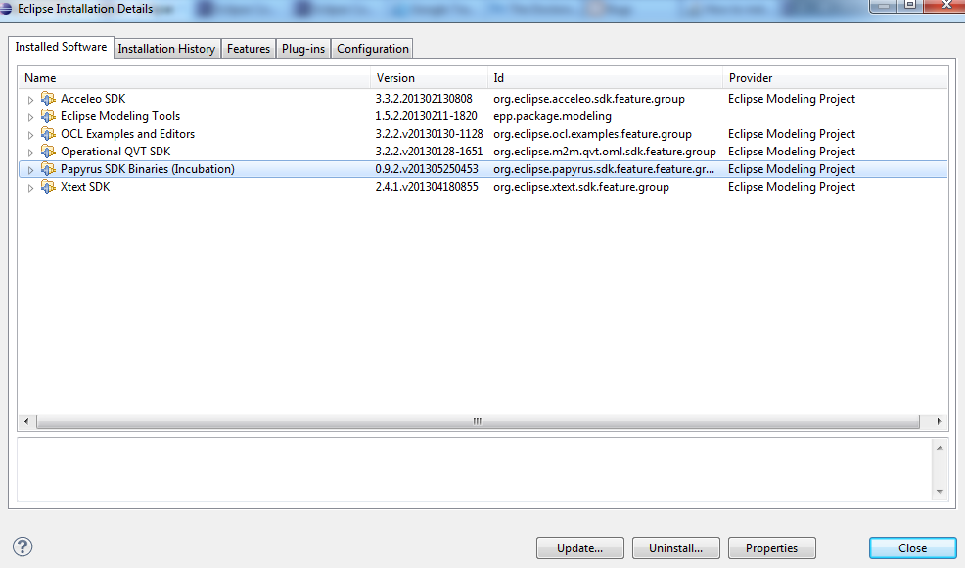Click the left arrow of the horizontal scrollbar

[x=25, y=421]
